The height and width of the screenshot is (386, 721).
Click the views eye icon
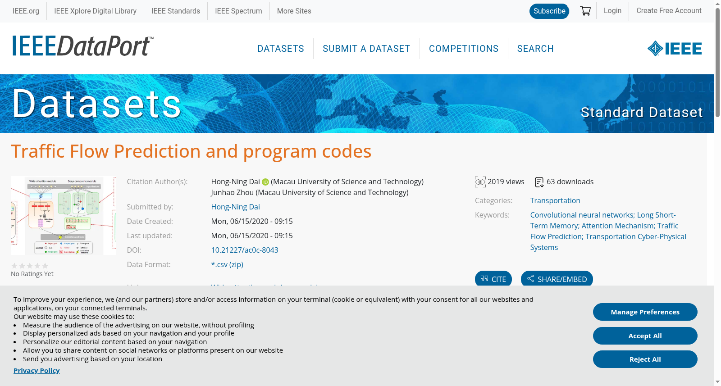480,182
